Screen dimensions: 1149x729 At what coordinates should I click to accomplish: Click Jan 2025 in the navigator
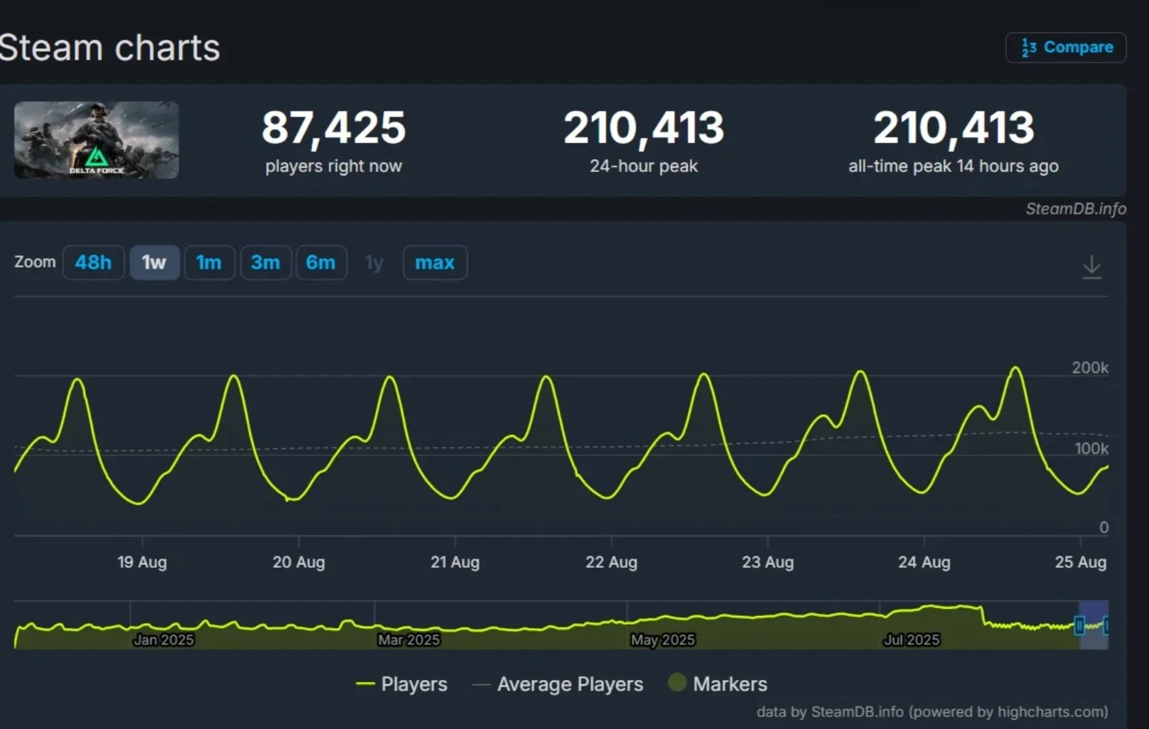click(163, 639)
